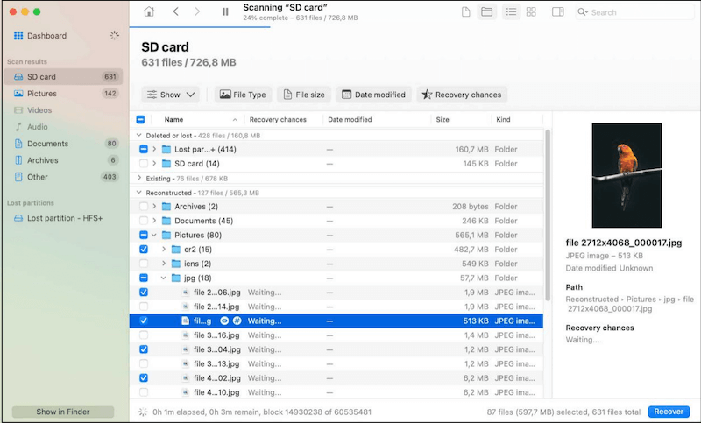Open Documents category in sidebar
Viewport: 701px width, 423px height.
[x=63, y=144]
